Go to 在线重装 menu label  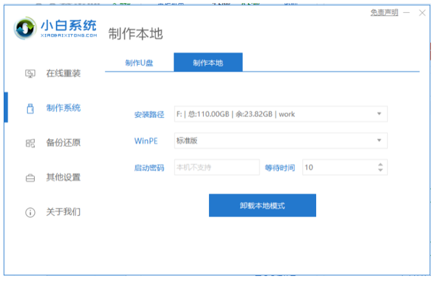(x=63, y=73)
